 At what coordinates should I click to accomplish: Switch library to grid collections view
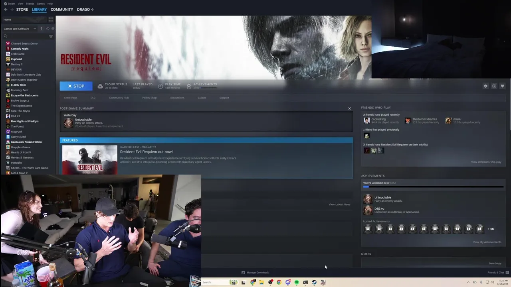[51, 19]
